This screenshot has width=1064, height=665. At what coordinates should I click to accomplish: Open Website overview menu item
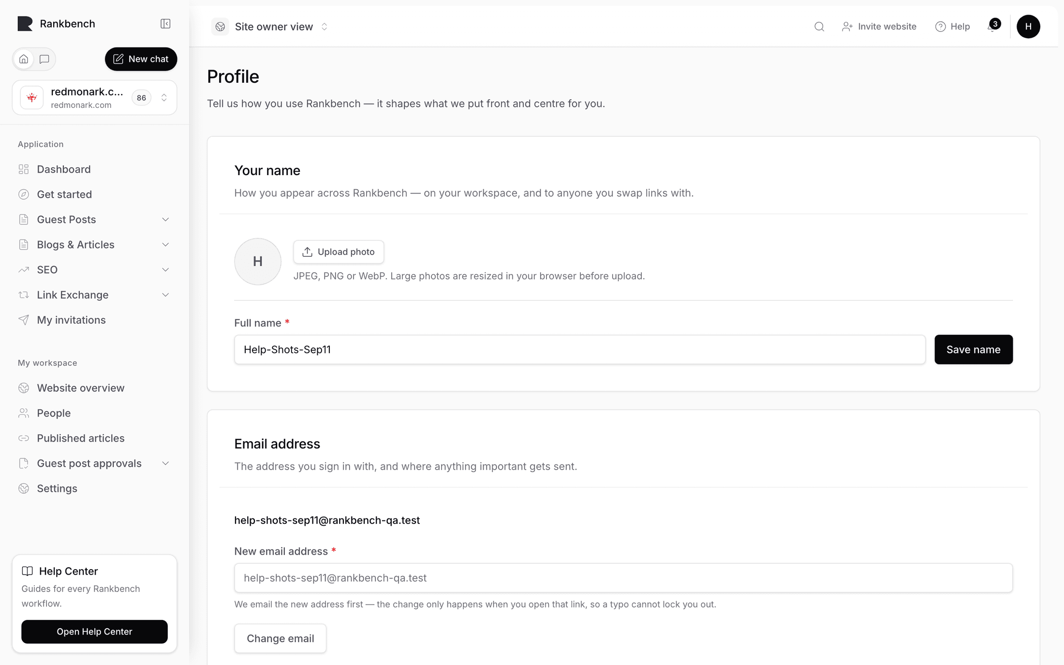95,388
